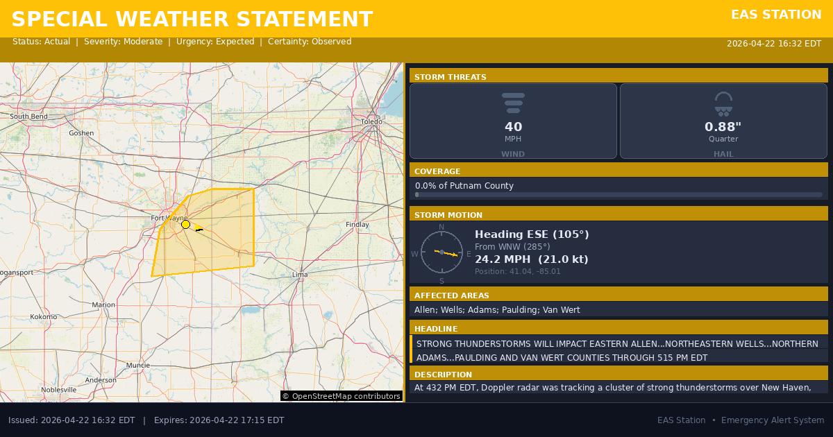Click the Lima city label on map
Viewport: 833px width, 437px height.
point(300,275)
